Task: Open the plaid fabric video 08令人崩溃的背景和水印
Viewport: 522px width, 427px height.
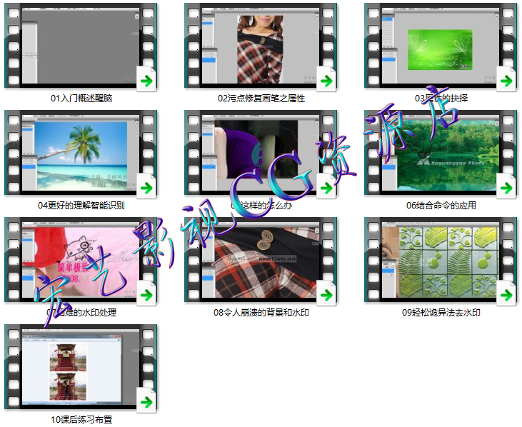Action: [x=261, y=260]
